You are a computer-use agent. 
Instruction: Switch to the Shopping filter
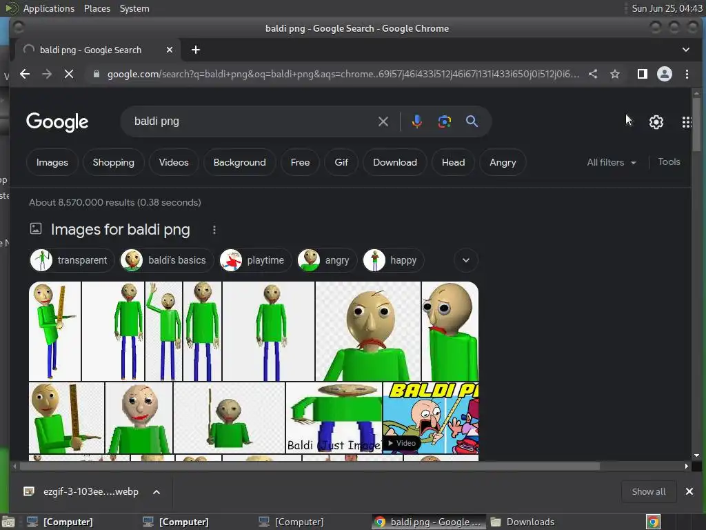point(114,162)
